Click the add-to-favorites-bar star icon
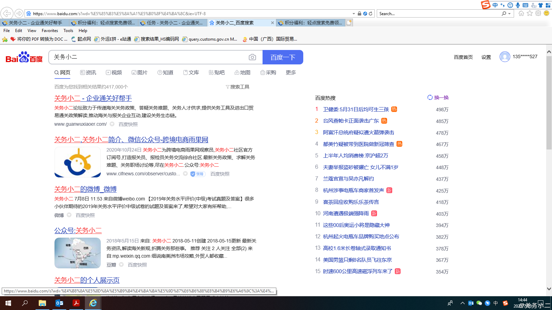The width and height of the screenshot is (552, 310). [5, 39]
